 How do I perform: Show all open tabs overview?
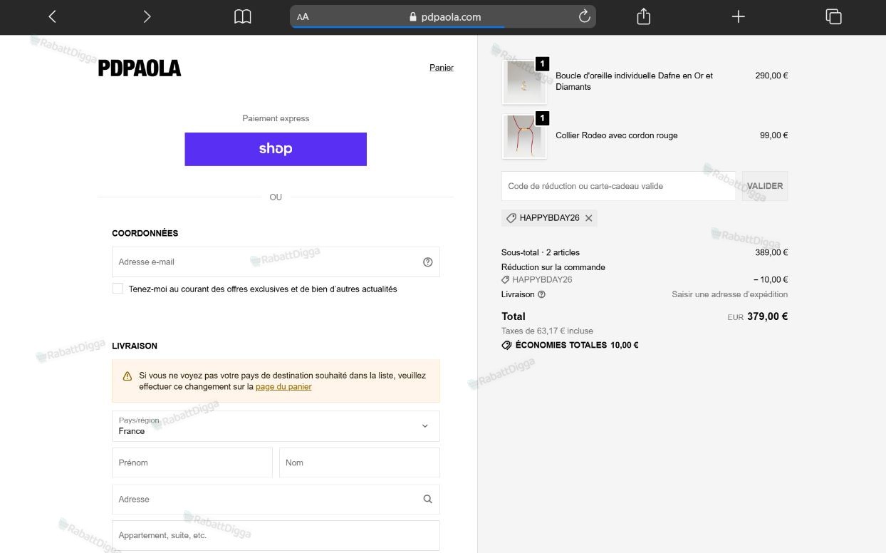(x=833, y=16)
